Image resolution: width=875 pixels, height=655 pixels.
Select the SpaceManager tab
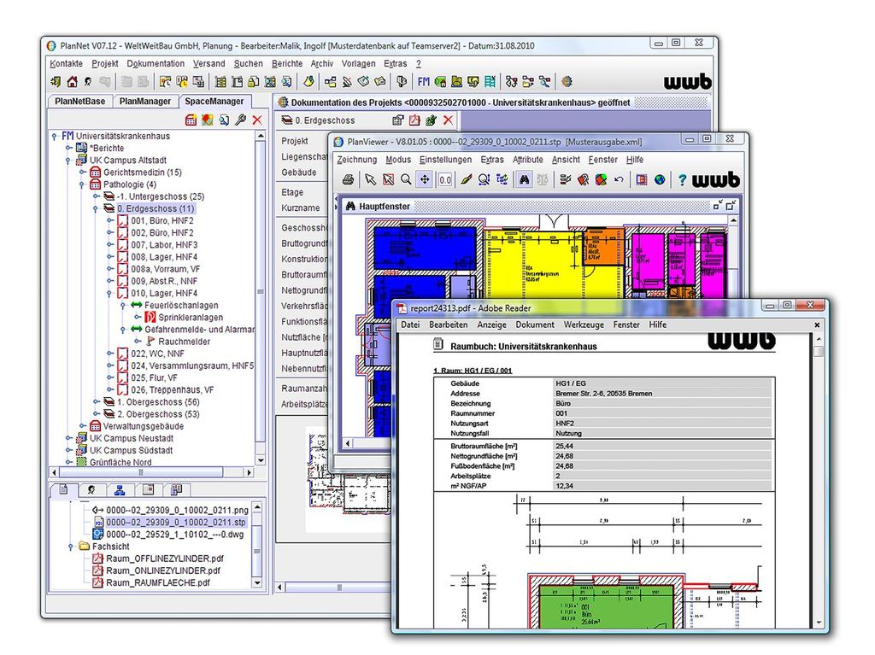coord(214,102)
